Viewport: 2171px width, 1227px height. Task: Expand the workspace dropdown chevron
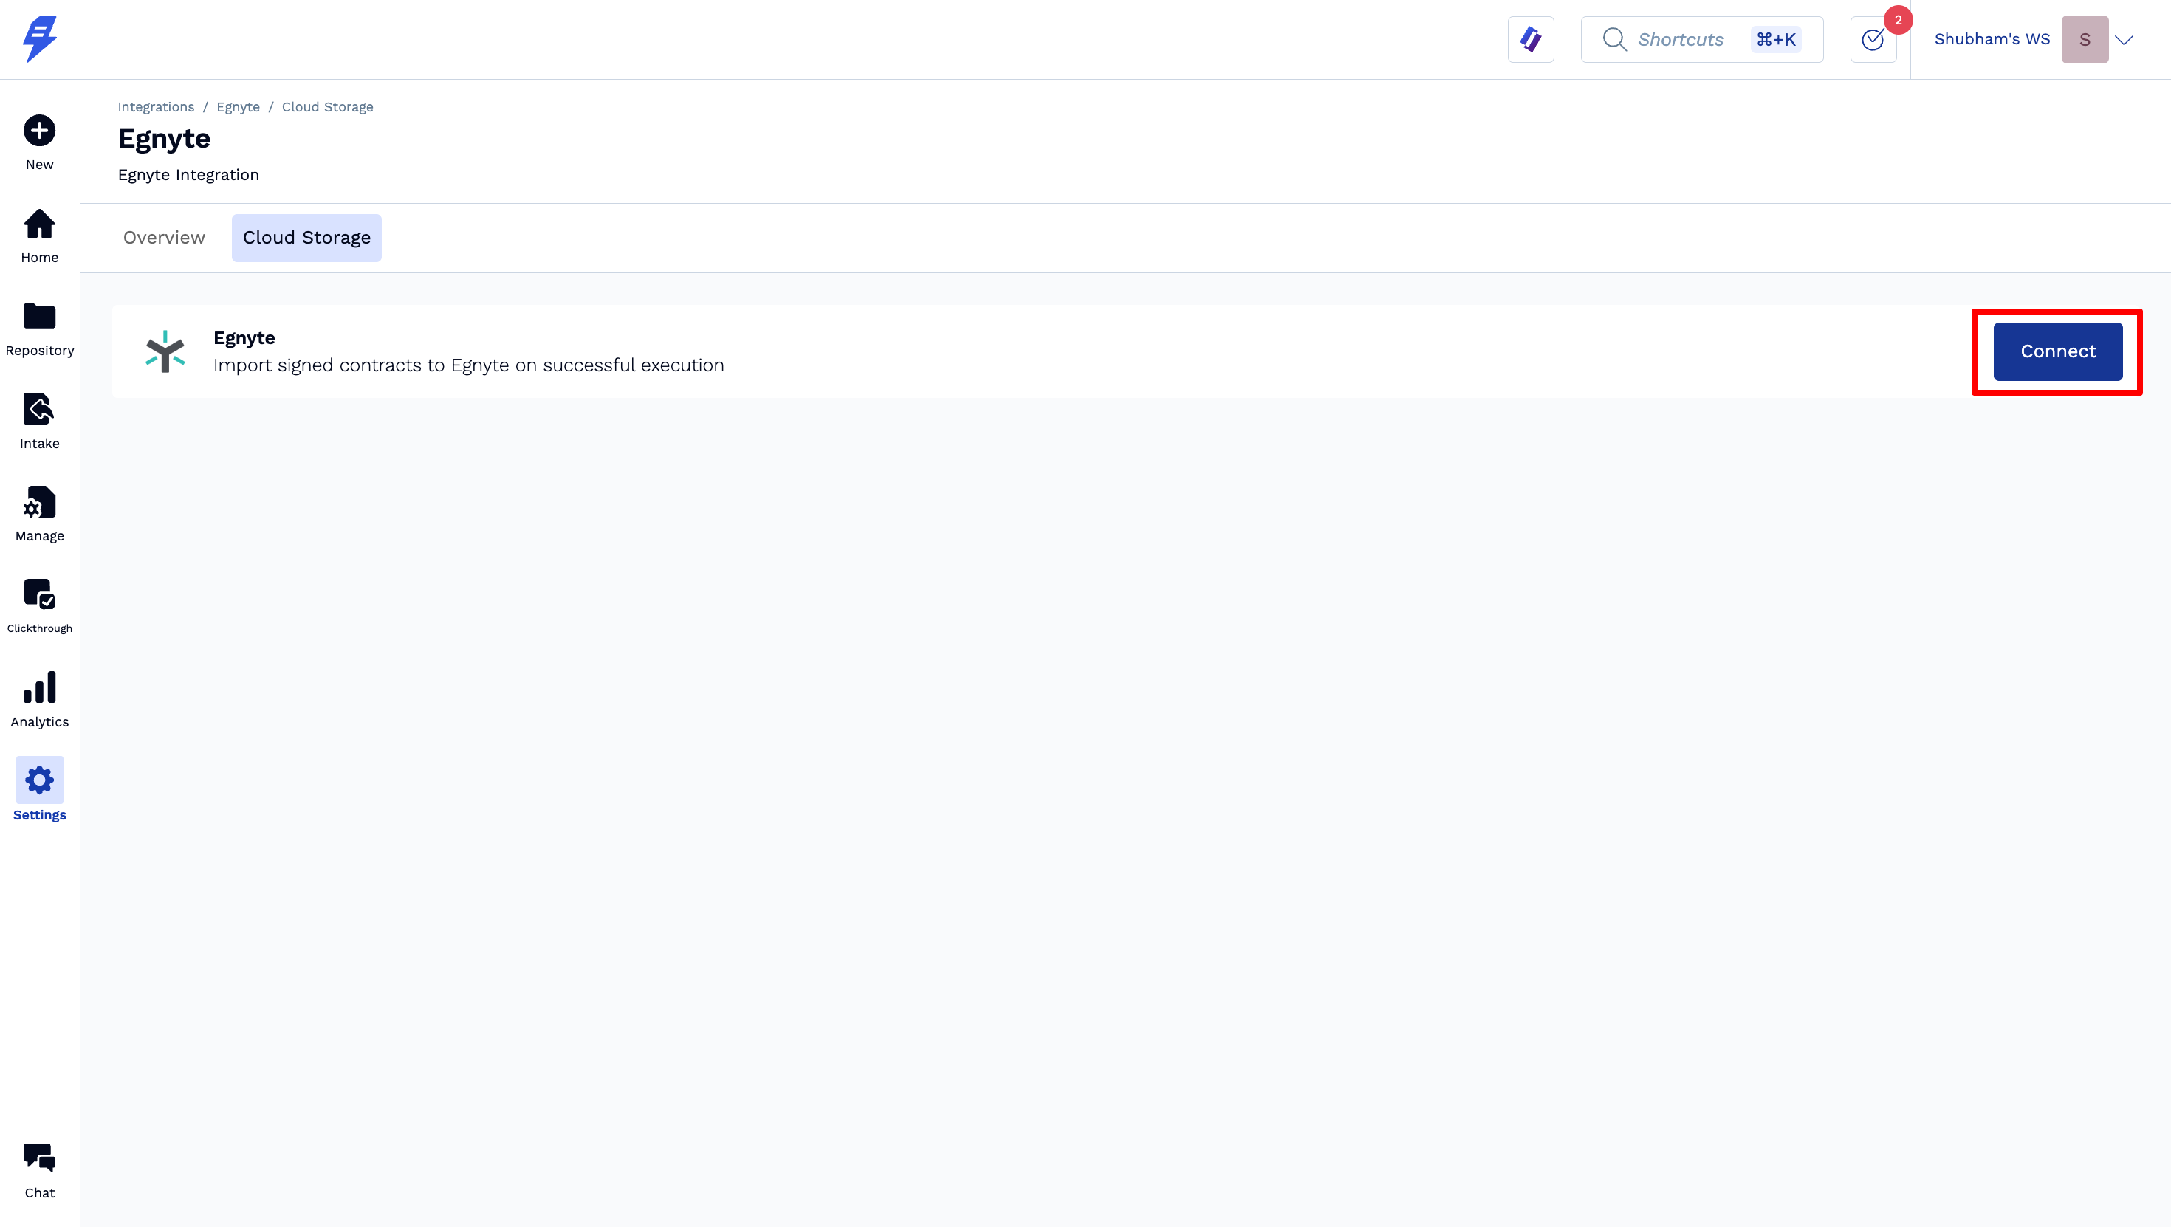pos(2124,40)
